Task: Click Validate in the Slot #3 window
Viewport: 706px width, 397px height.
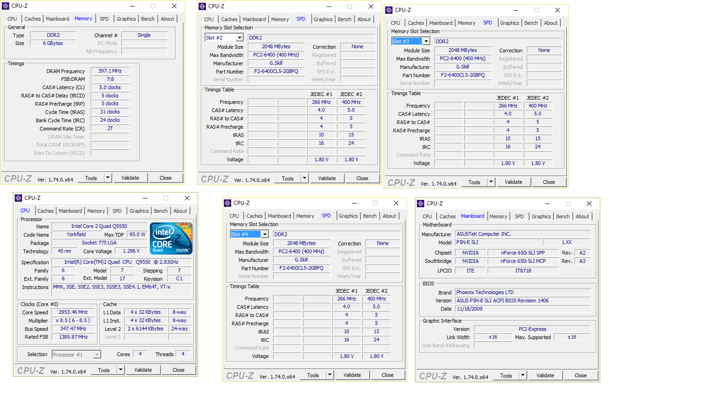Action: tap(513, 182)
